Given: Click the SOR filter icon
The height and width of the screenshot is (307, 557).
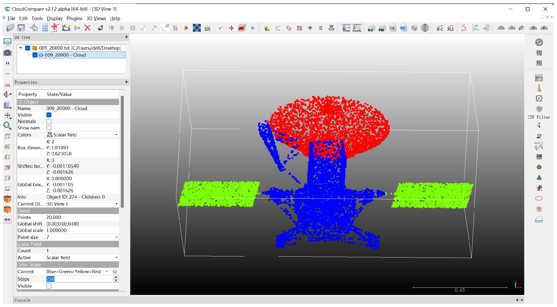Looking at the screenshot, I should [x=207, y=28].
